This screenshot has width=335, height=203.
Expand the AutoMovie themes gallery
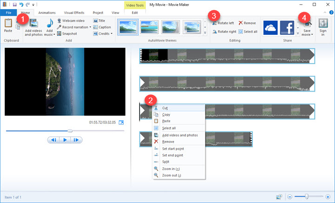tap(205, 33)
